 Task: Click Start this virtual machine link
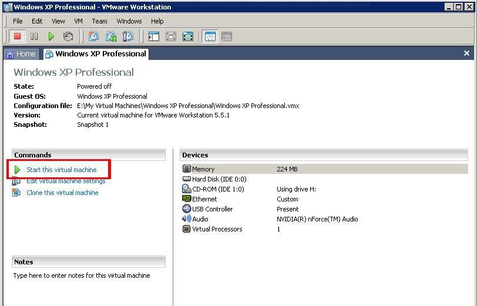[61, 170]
